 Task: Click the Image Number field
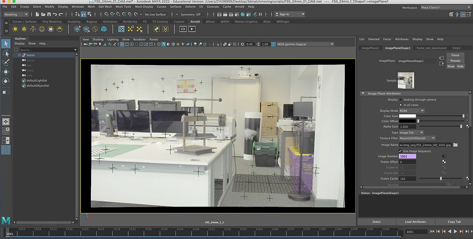point(407,156)
